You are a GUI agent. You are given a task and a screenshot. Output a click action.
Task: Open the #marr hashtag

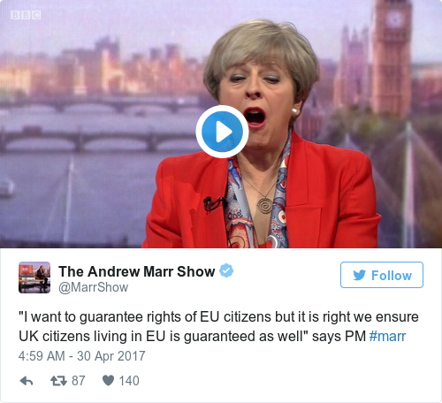tap(387, 336)
